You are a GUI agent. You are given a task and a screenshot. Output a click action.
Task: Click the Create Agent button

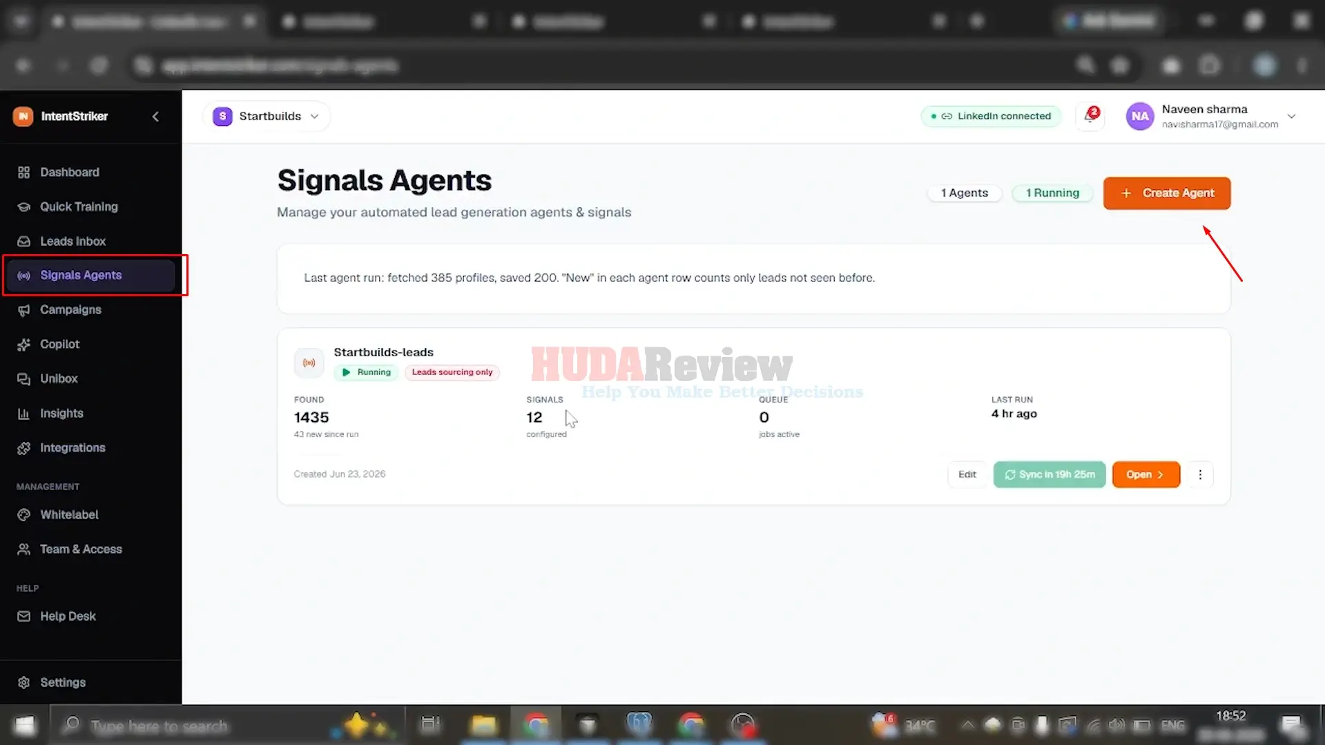1167,193
